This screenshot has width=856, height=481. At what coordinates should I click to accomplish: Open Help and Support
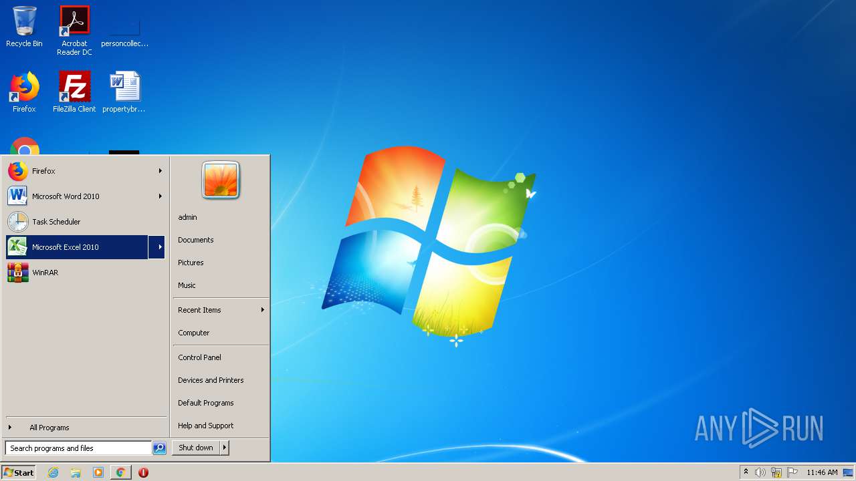(205, 426)
